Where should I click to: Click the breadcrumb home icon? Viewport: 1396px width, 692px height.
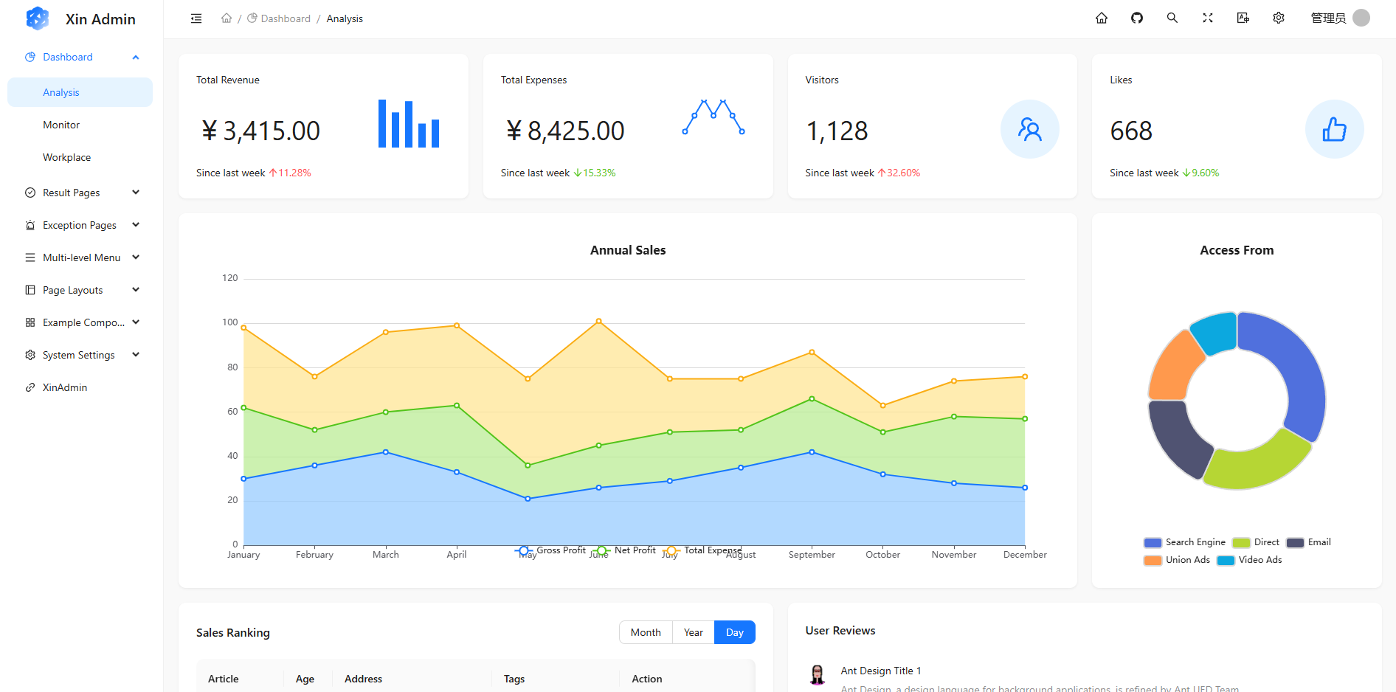click(227, 18)
